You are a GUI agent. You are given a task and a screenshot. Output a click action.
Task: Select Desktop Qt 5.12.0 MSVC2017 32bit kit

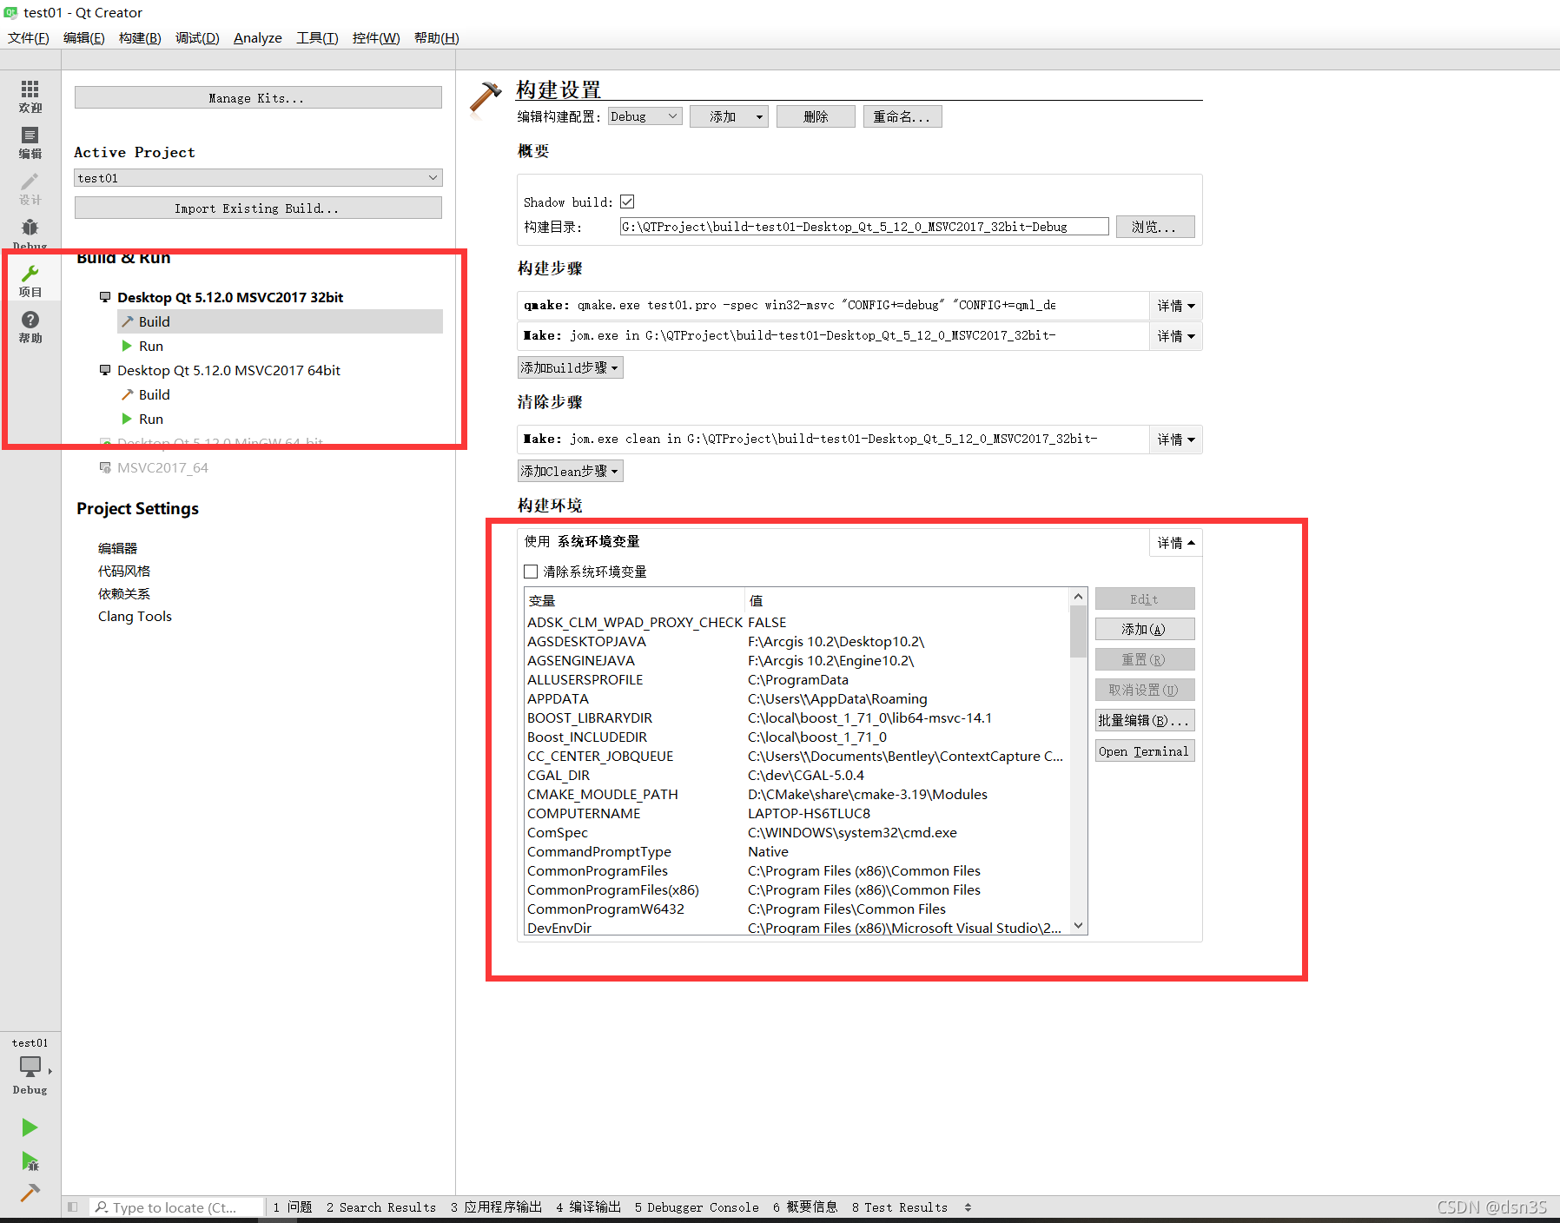(x=230, y=297)
